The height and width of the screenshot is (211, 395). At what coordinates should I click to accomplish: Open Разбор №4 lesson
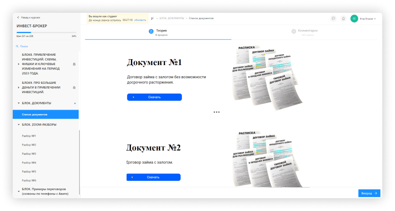pyautogui.click(x=29, y=163)
